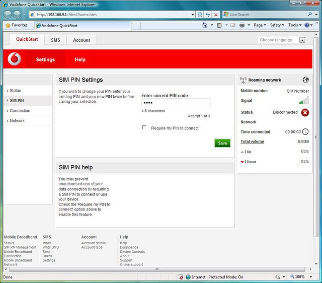This screenshot has height=283, width=322.
Task: Click the signal strength bars icon
Action: tap(304, 101)
